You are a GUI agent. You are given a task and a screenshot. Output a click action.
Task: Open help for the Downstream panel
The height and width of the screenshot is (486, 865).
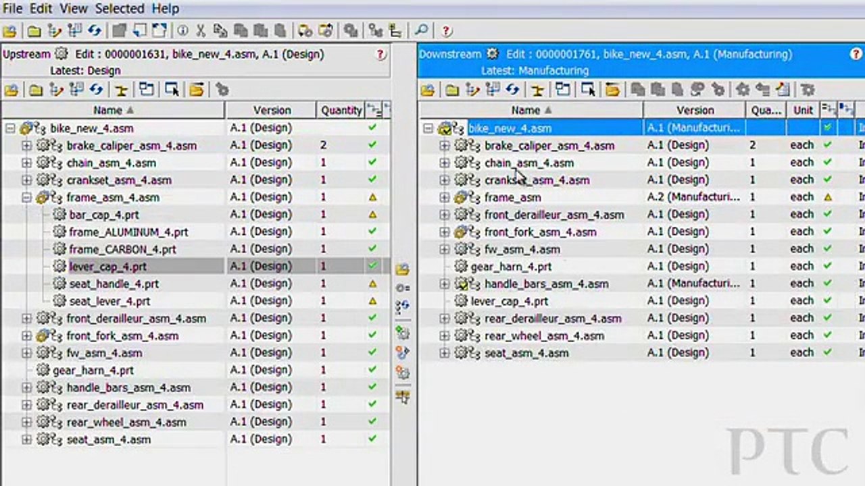coord(856,55)
